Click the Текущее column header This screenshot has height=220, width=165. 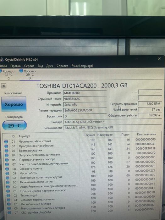click(90, 135)
